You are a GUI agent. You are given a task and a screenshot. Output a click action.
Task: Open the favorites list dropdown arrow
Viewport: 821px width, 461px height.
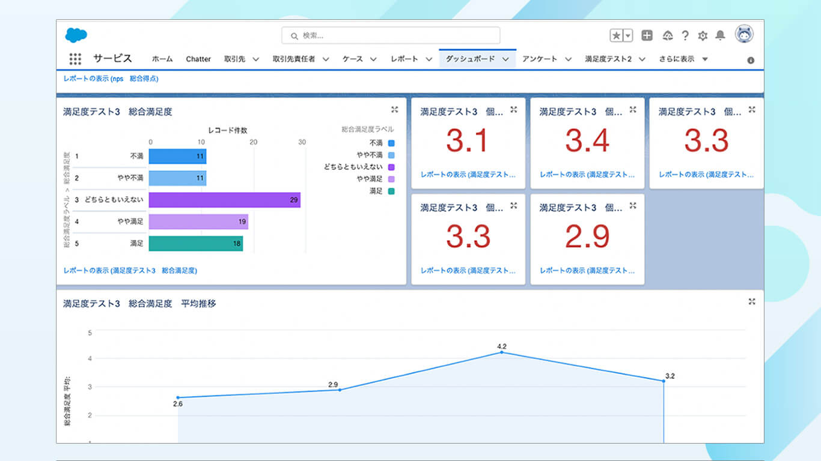[x=628, y=35]
